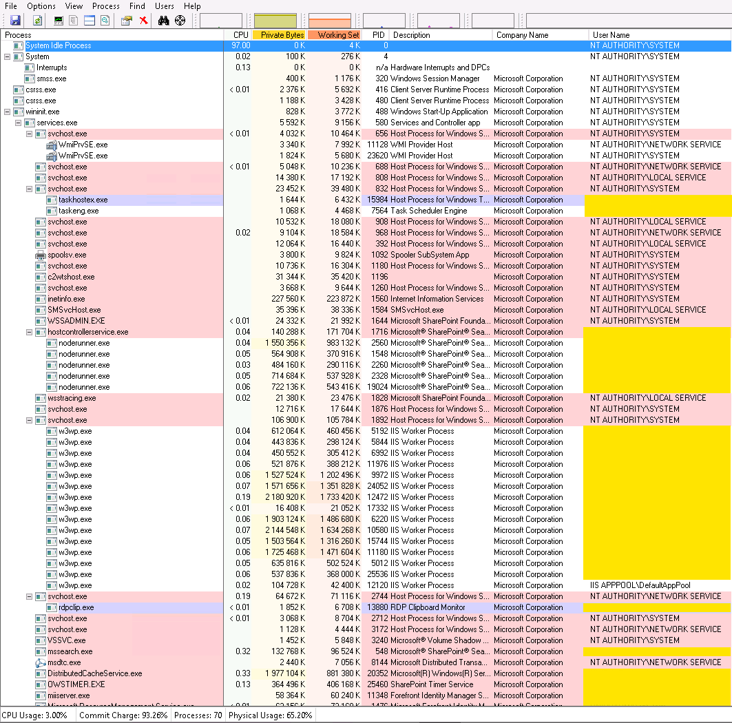Collapse svchost.exe PID 2744 node

29,596
